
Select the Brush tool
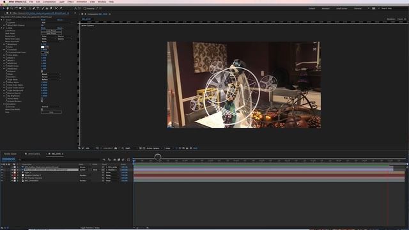pos(43,8)
